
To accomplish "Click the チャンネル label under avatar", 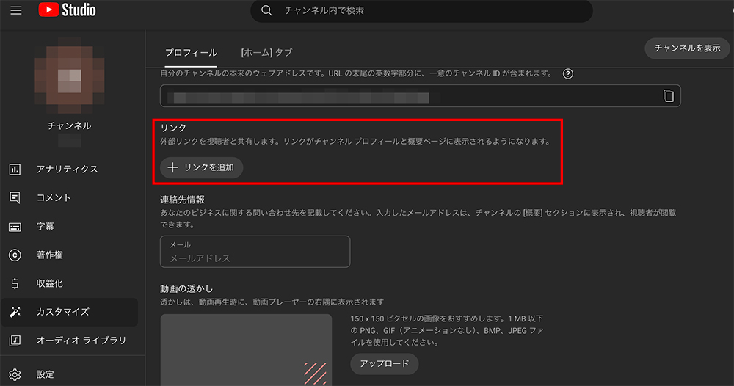I will pos(69,125).
